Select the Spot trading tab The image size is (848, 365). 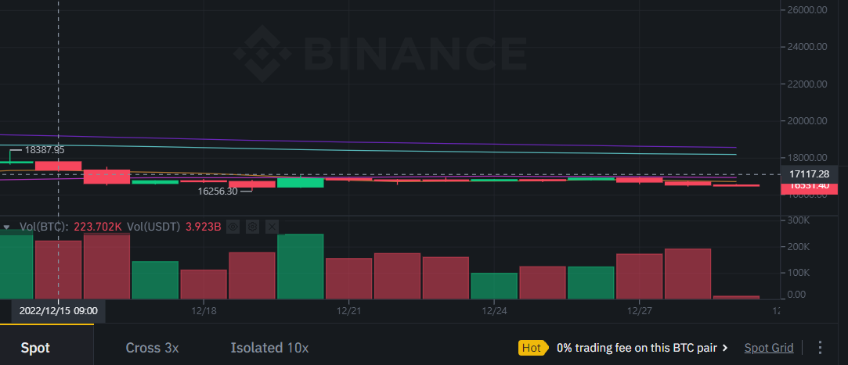[35, 348]
